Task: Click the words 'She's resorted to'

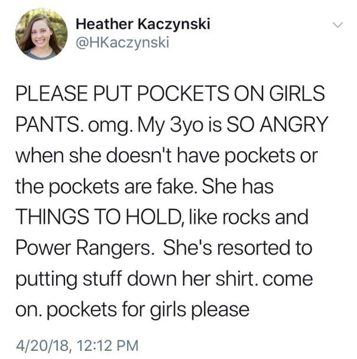Action: pos(238,248)
